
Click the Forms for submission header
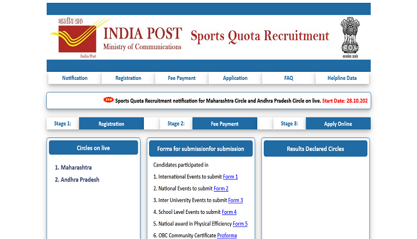(201, 149)
